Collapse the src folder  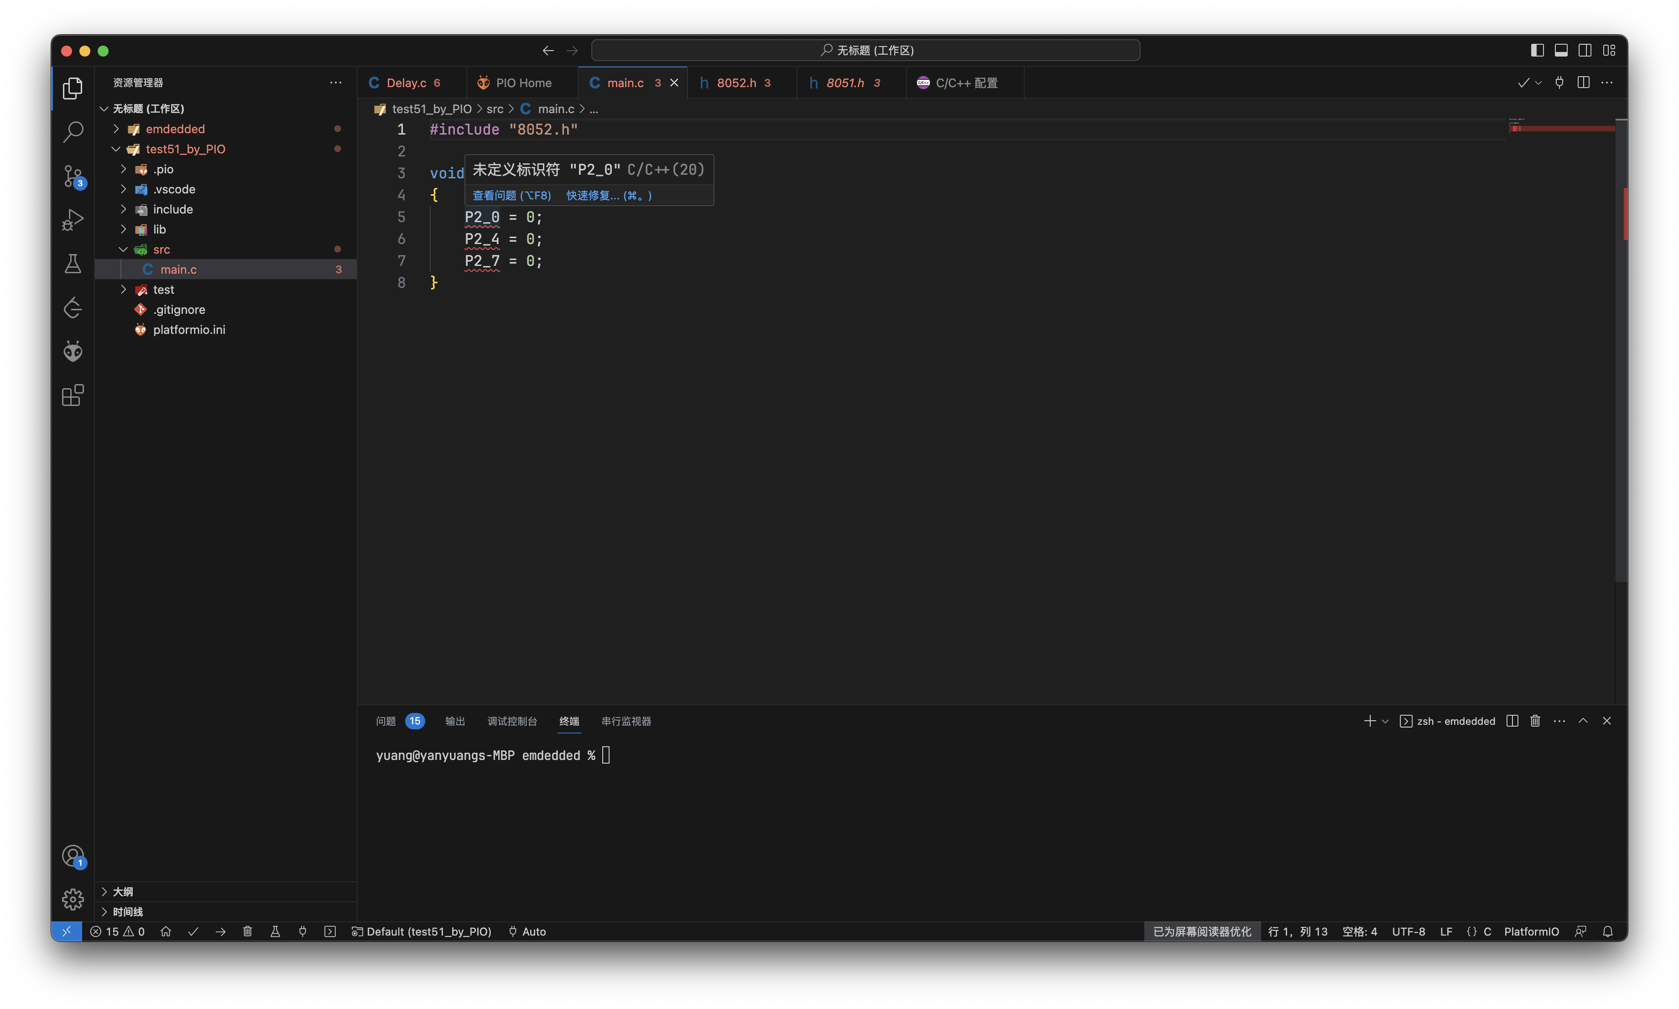[161, 250]
